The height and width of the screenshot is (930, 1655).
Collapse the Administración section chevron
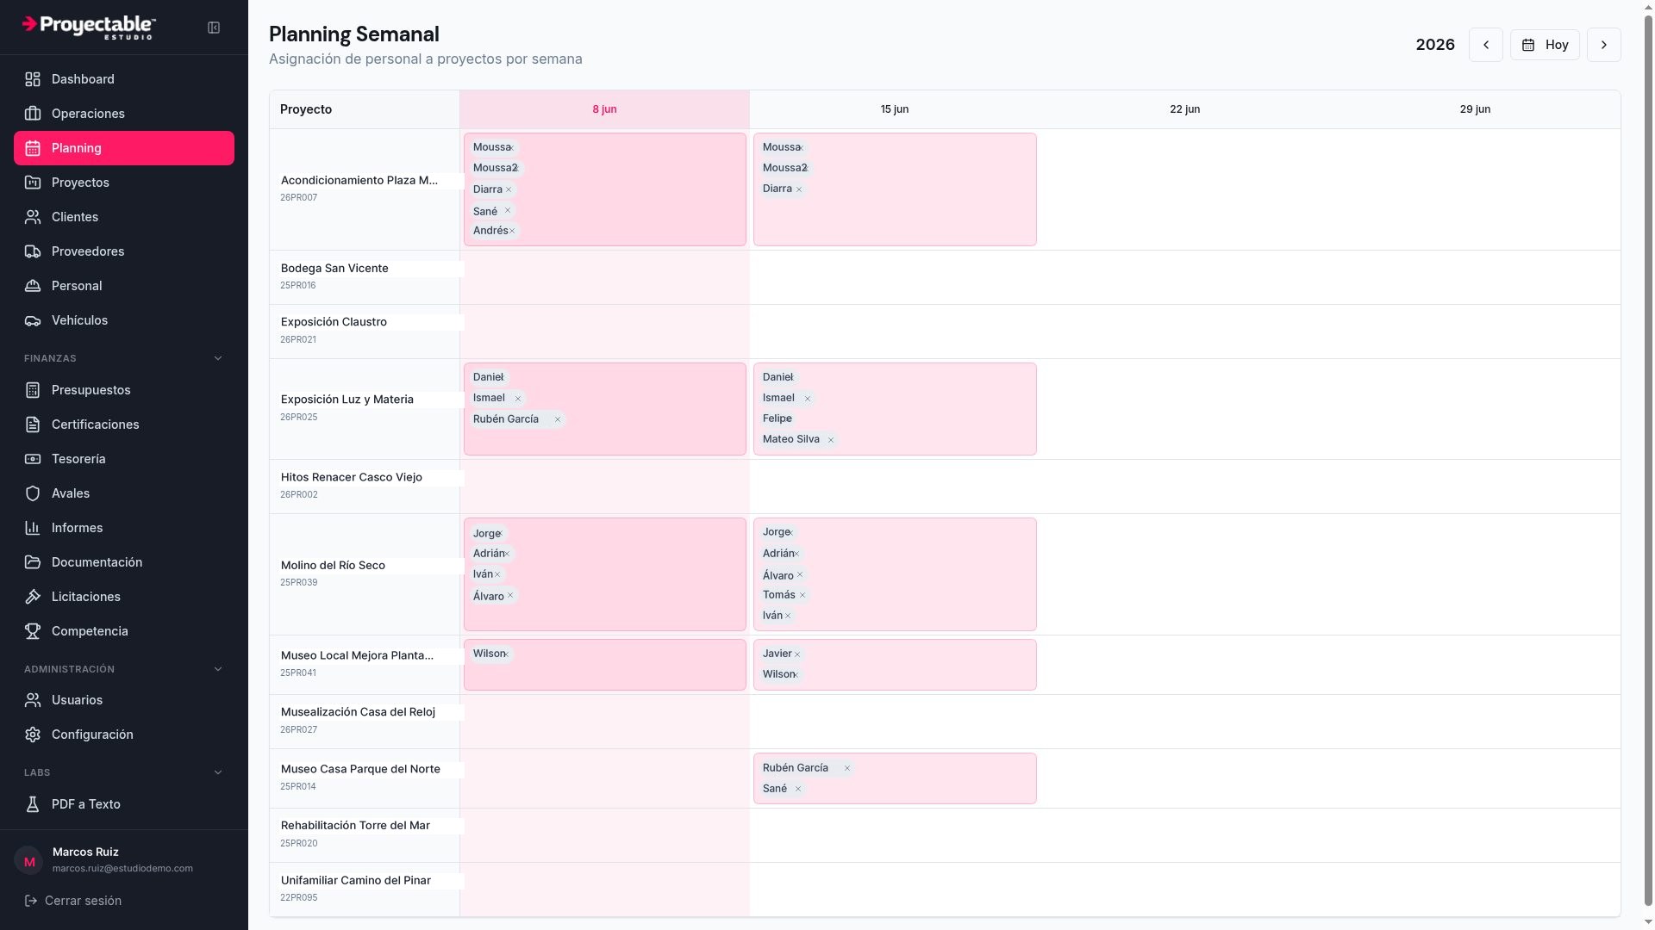tap(218, 669)
